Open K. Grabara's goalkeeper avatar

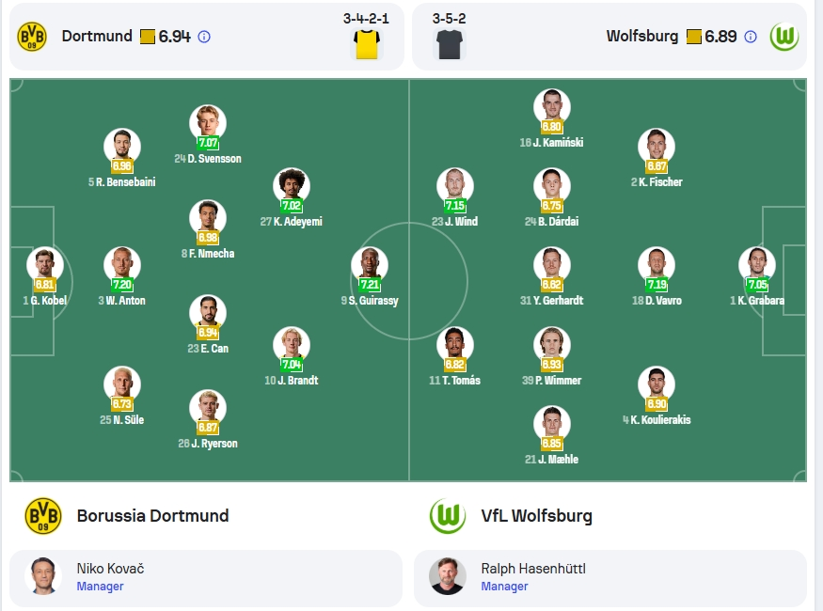(757, 265)
